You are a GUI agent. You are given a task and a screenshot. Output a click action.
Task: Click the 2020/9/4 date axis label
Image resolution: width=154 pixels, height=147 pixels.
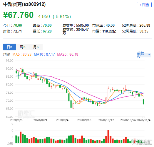pos(62,120)
